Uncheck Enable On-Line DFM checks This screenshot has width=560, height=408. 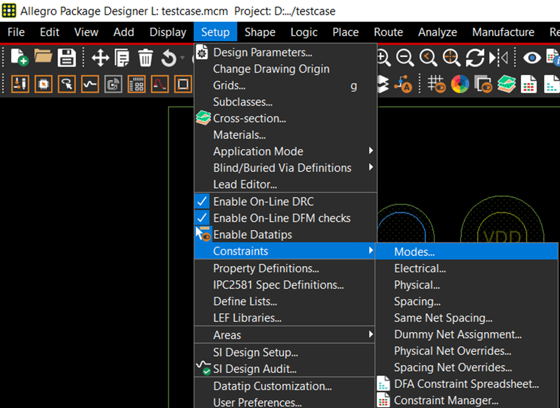[281, 218]
